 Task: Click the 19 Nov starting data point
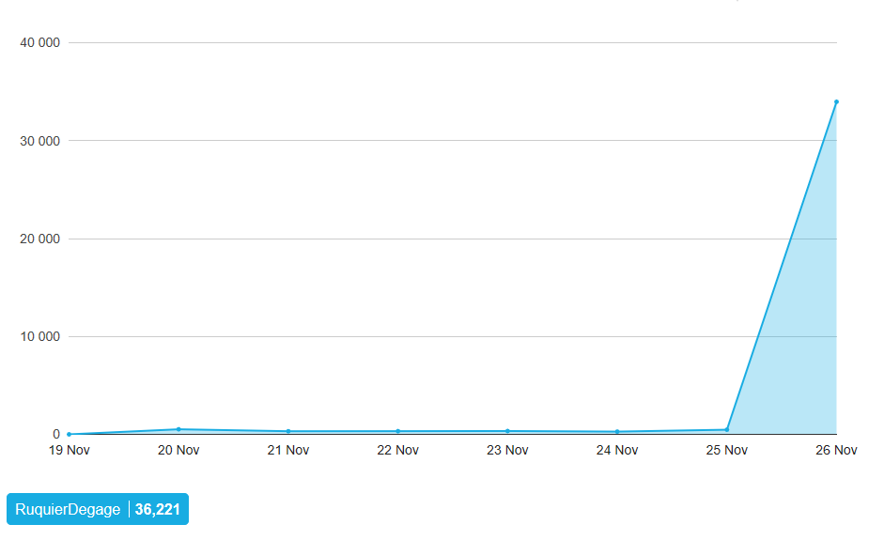(x=70, y=434)
